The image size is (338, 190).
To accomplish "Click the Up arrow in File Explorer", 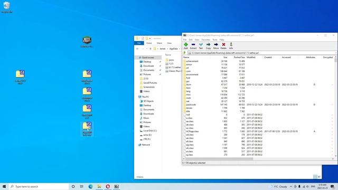I will pos(151,49).
